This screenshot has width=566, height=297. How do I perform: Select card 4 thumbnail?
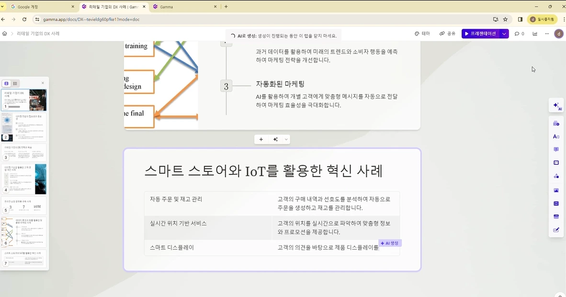pyautogui.click(x=24, y=179)
